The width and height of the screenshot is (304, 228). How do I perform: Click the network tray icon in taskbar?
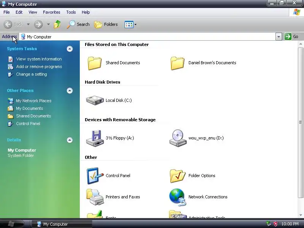pos(269,224)
